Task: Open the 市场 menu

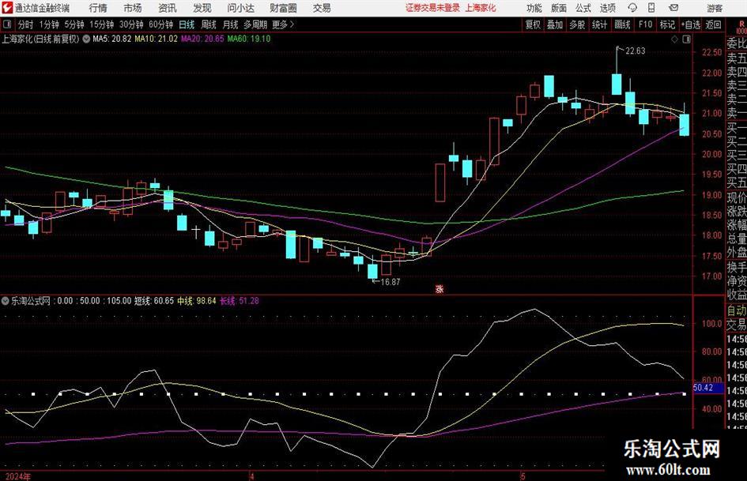Action: (x=133, y=8)
